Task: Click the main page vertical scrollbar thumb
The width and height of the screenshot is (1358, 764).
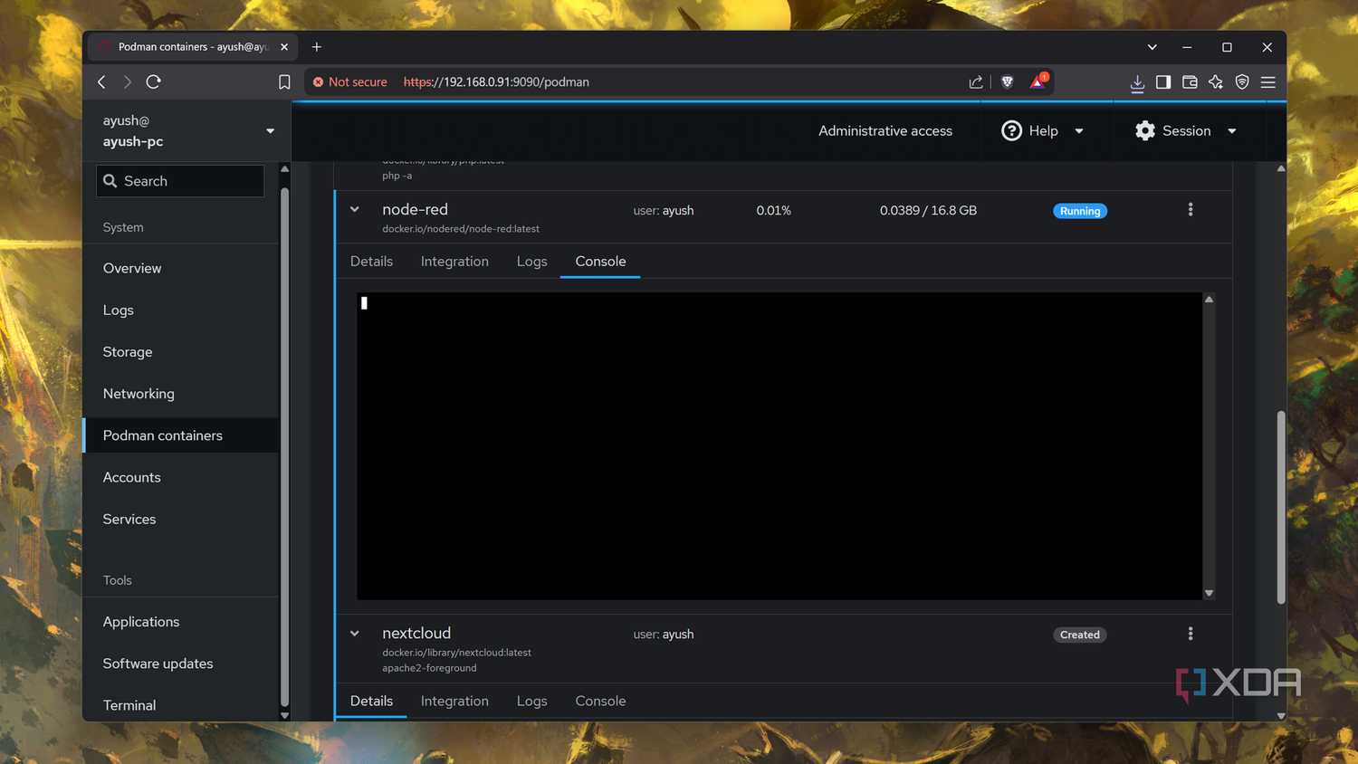Action: point(1281,507)
